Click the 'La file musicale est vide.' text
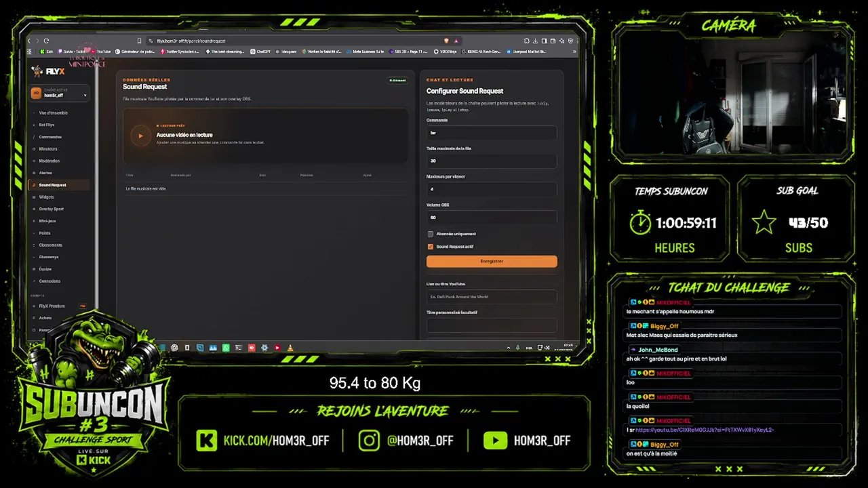Image resolution: width=868 pixels, height=488 pixels. (146, 188)
